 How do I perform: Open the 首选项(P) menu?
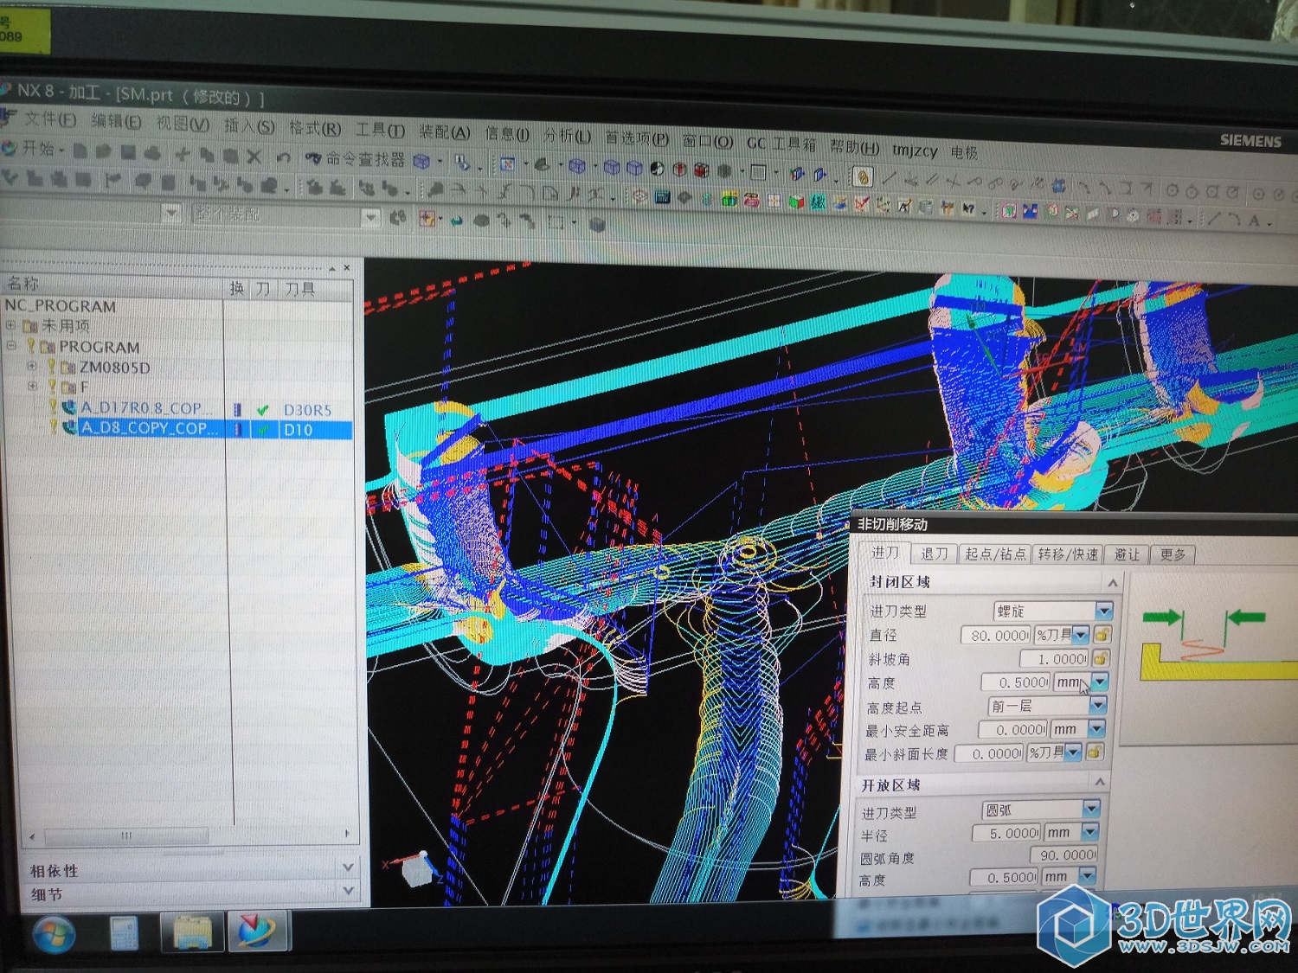(x=637, y=138)
